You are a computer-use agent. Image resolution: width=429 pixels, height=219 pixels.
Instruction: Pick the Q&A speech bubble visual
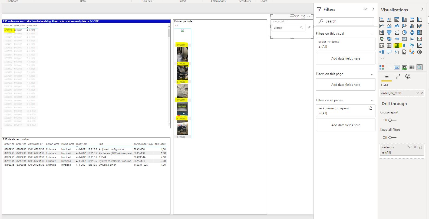[389, 52]
